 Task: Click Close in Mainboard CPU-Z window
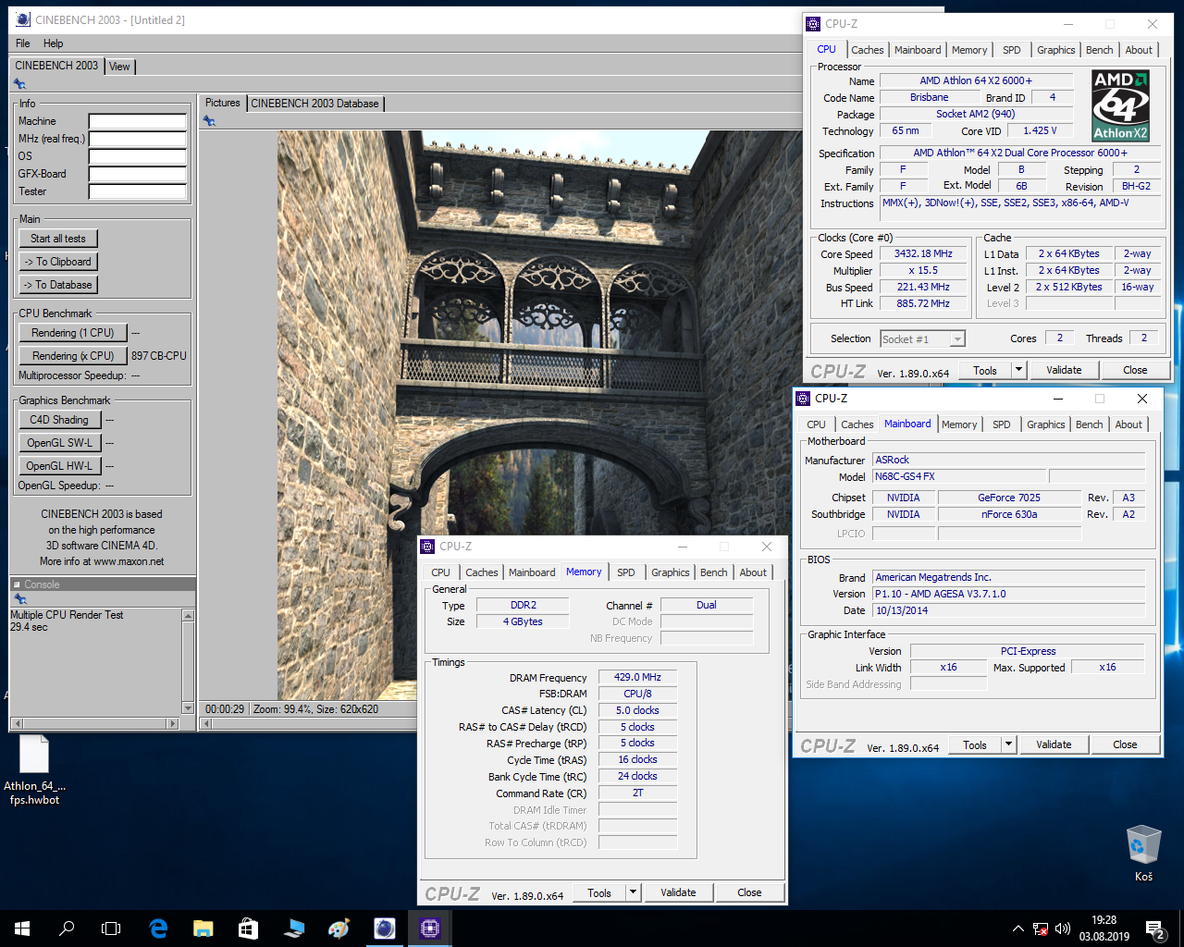coord(1125,744)
